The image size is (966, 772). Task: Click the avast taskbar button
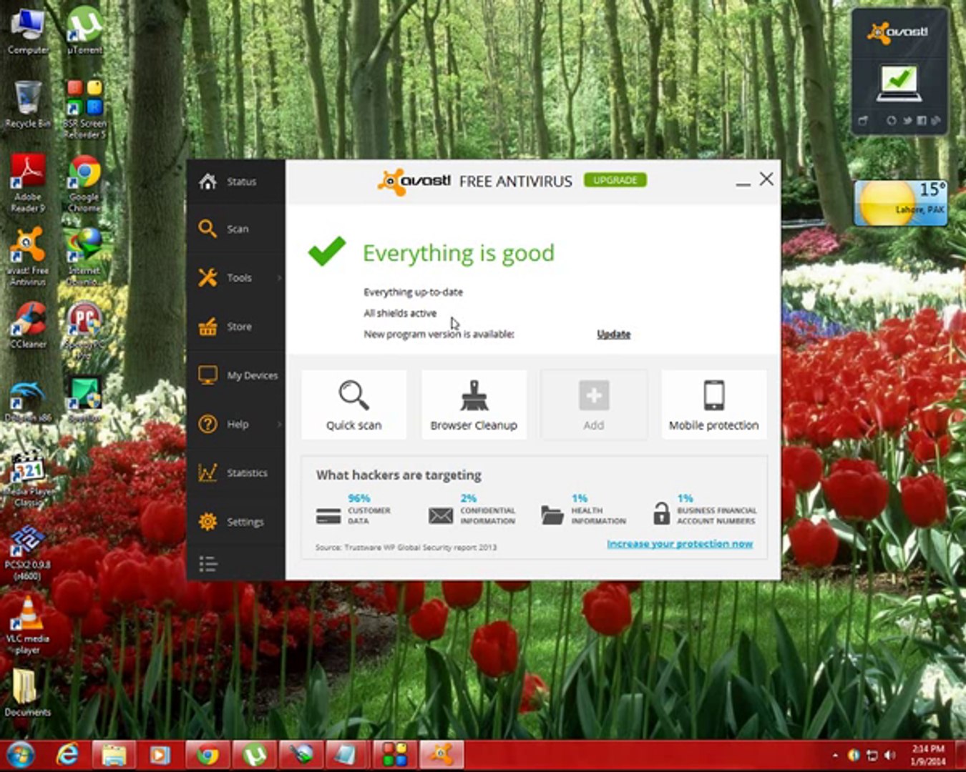441,755
